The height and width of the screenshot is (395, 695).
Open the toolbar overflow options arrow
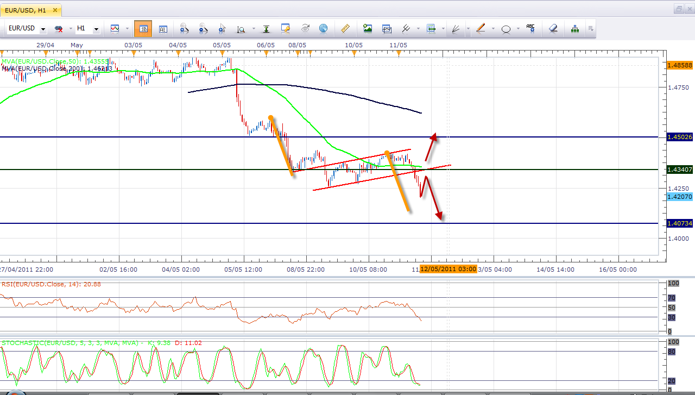pos(590,29)
